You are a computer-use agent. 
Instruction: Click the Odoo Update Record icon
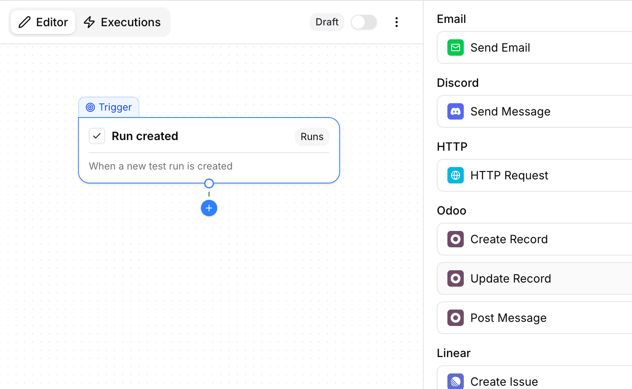(455, 278)
